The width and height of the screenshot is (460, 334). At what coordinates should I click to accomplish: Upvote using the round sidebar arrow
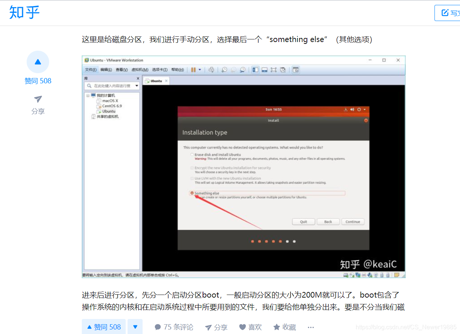[38, 62]
